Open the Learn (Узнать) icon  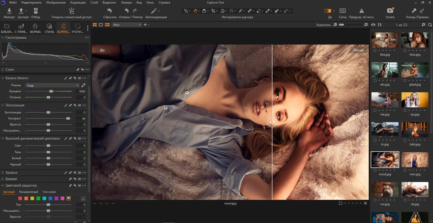point(390,11)
